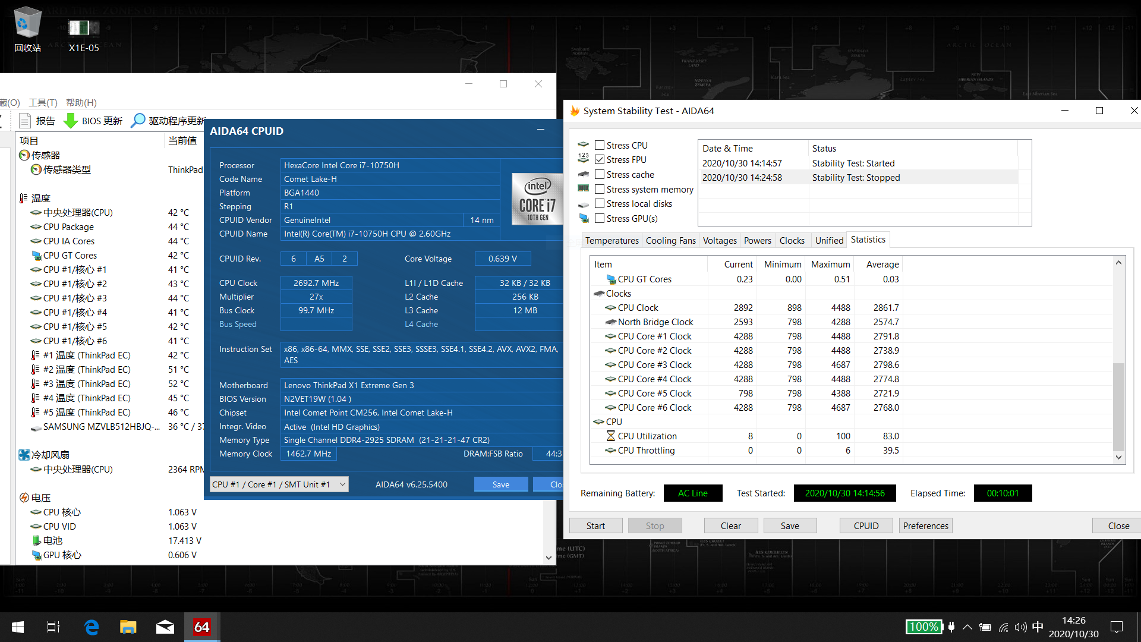Open the CPU core selector dropdown
The height and width of the screenshot is (642, 1141).
[x=279, y=484]
